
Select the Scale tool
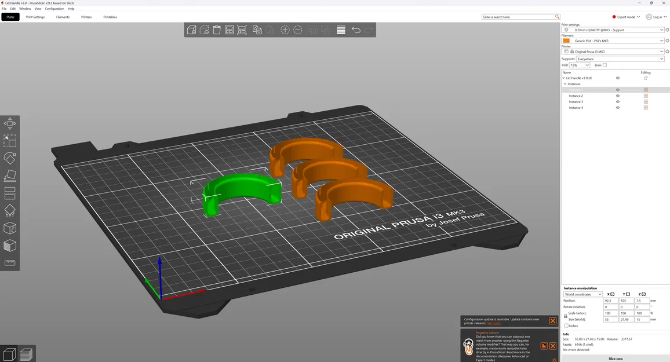(10, 141)
